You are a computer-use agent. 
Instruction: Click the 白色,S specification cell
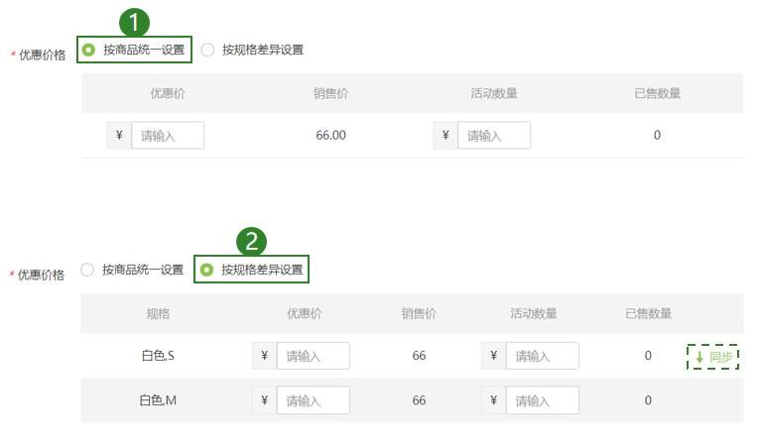coord(158,356)
